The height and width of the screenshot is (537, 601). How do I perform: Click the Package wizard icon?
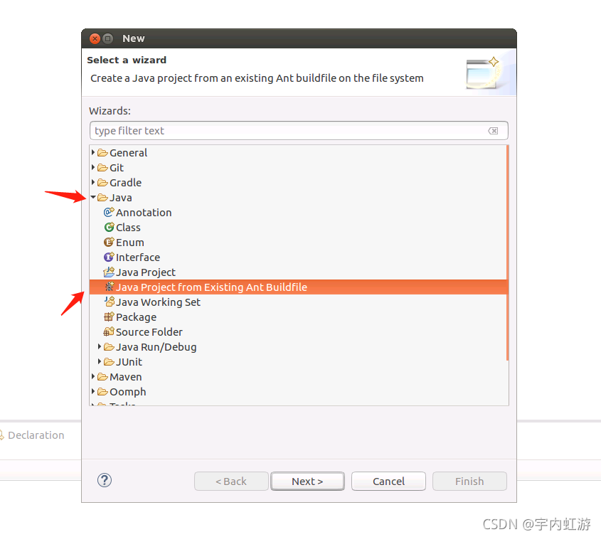tap(109, 317)
